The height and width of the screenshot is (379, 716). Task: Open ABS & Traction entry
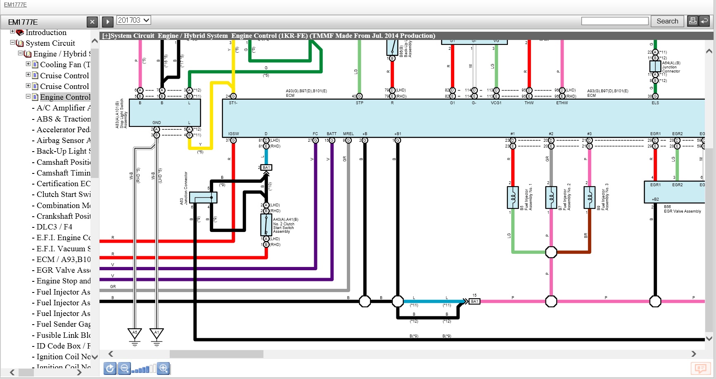tap(64, 119)
